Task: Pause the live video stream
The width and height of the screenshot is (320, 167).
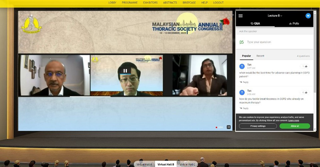Action: (125, 71)
